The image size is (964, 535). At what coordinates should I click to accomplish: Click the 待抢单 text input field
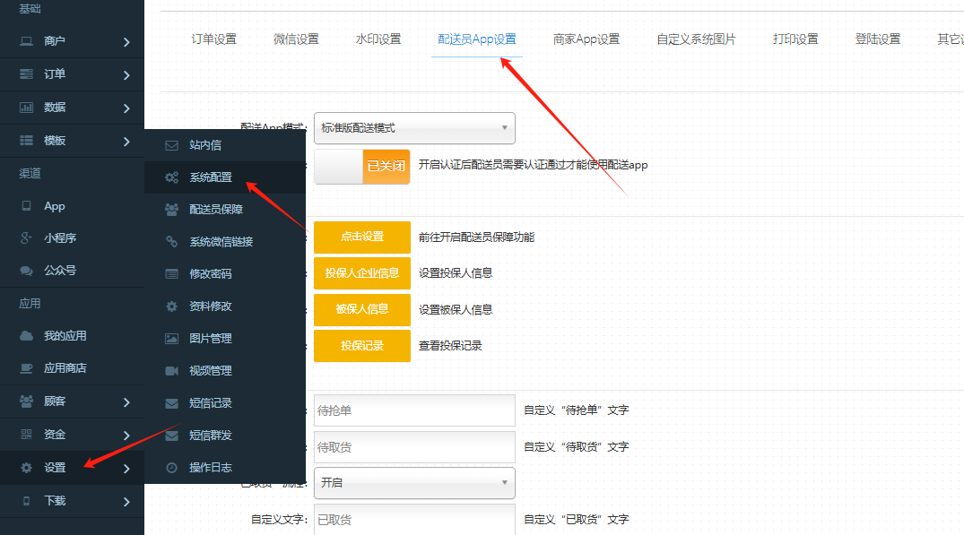tap(414, 410)
